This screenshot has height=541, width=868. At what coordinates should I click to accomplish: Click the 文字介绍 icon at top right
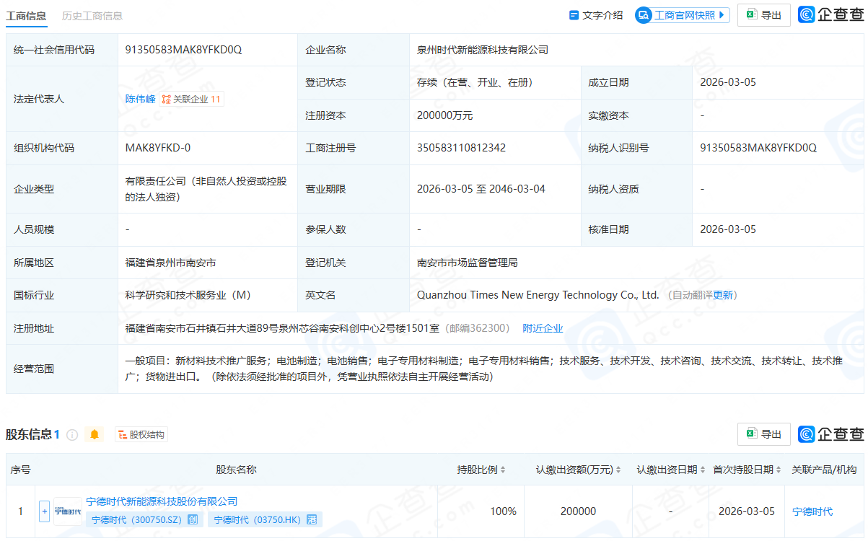574,14
